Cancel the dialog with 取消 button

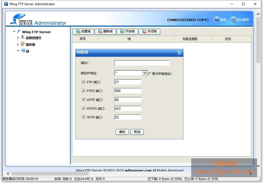[x=137, y=132]
